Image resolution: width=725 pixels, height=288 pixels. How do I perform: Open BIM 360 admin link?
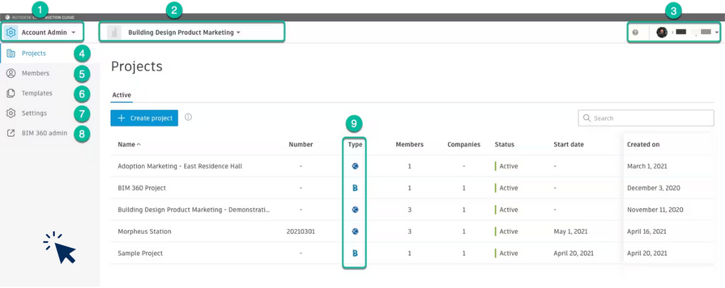point(44,133)
